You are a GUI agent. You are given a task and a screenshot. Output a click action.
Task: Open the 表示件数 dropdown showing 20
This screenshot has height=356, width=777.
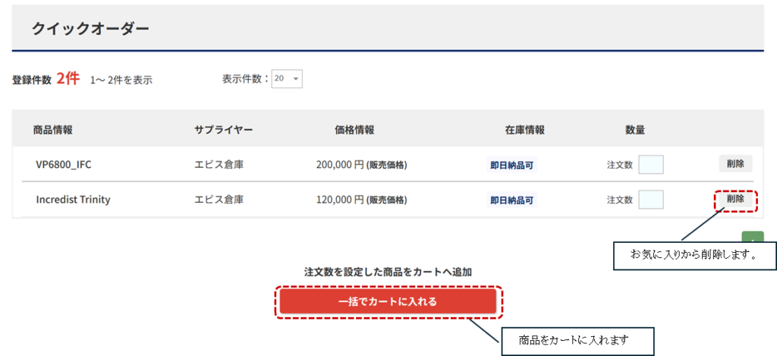click(287, 79)
